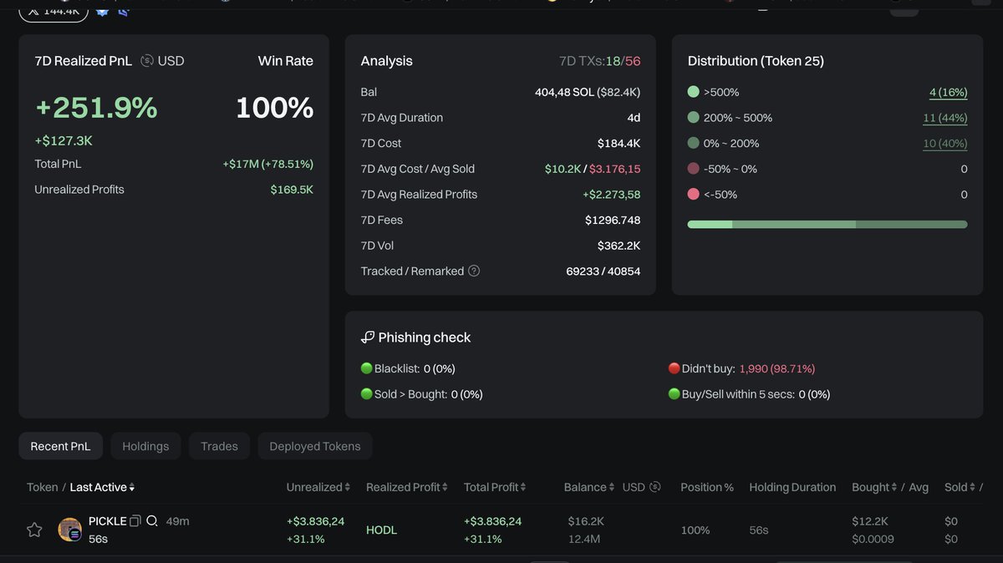Click the Sold > Bought green status dot
Screen dimensions: 1003x563
(x=366, y=394)
